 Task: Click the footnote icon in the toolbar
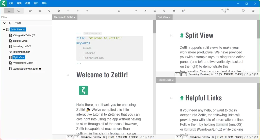click(183, 11)
